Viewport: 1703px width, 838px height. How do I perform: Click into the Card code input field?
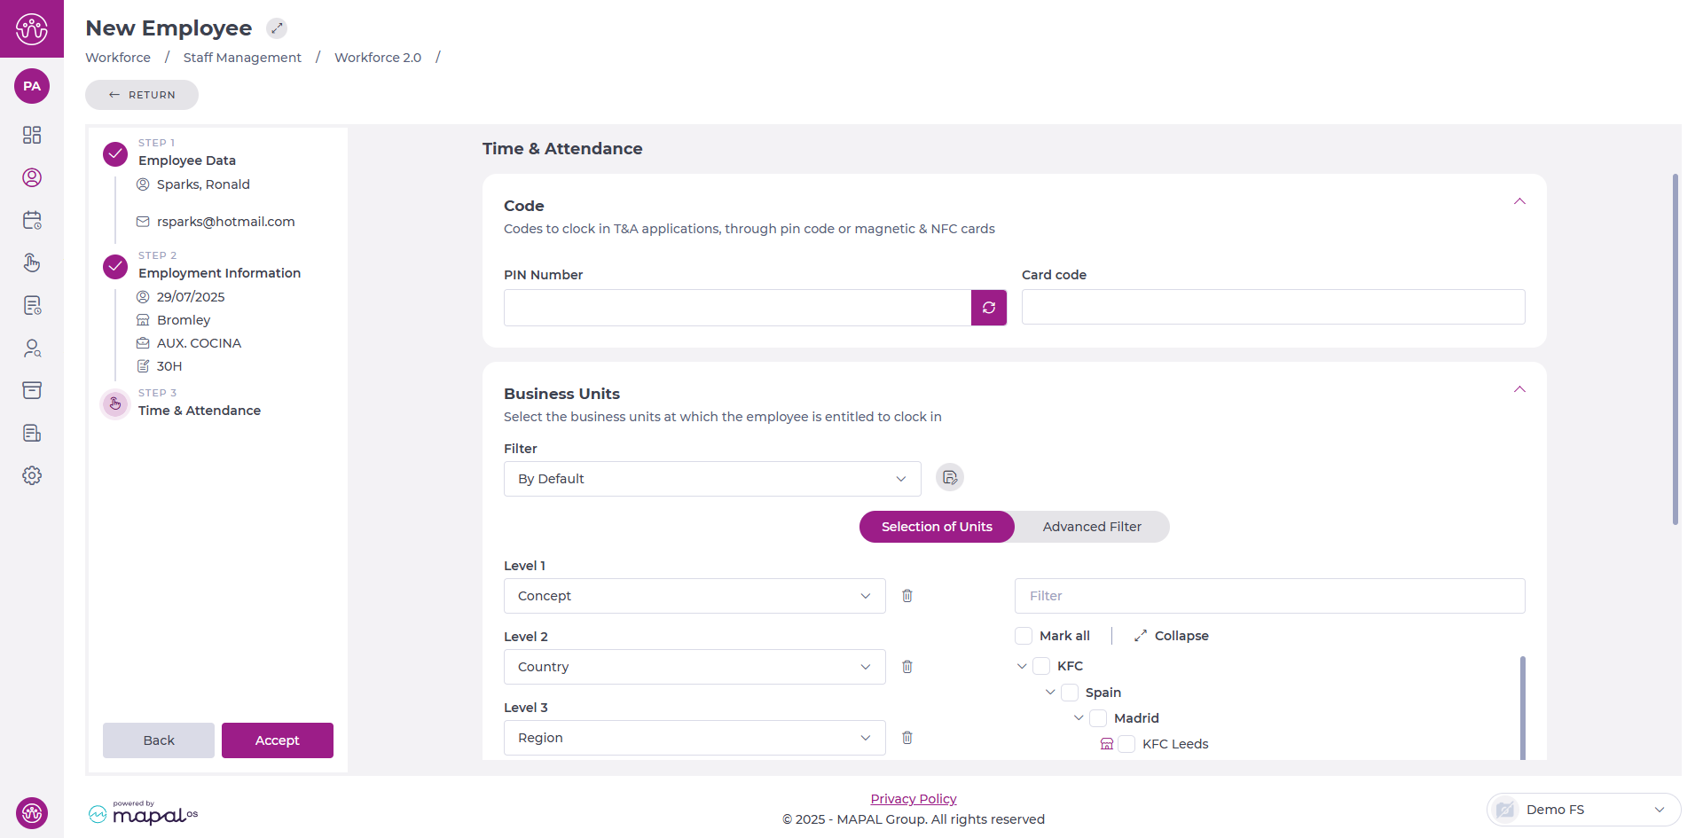click(x=1272, y=307)
